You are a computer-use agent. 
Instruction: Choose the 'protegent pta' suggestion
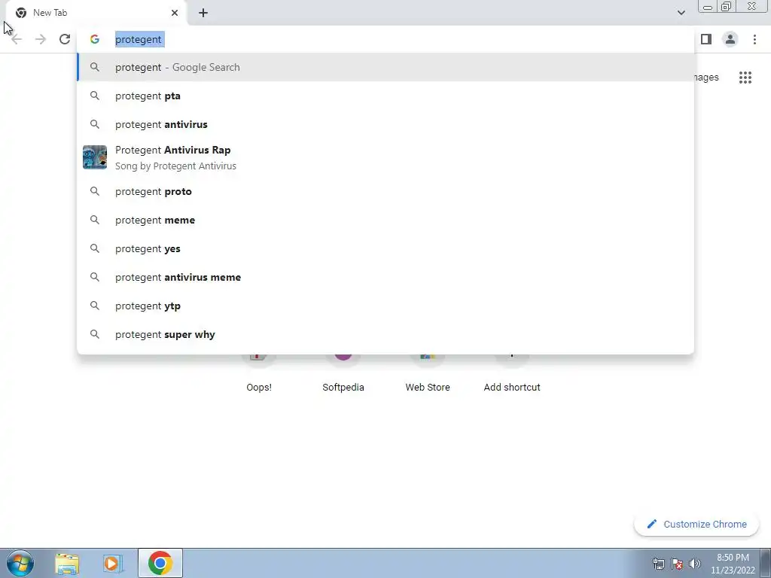pyautogui.click(x=385, y=96)
